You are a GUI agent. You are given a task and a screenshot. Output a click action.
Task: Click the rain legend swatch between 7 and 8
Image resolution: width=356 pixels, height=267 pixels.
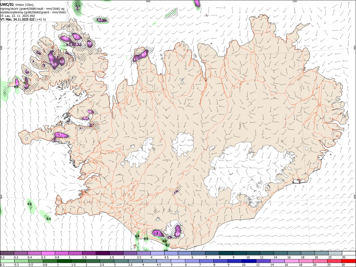(x=206, y=261)
